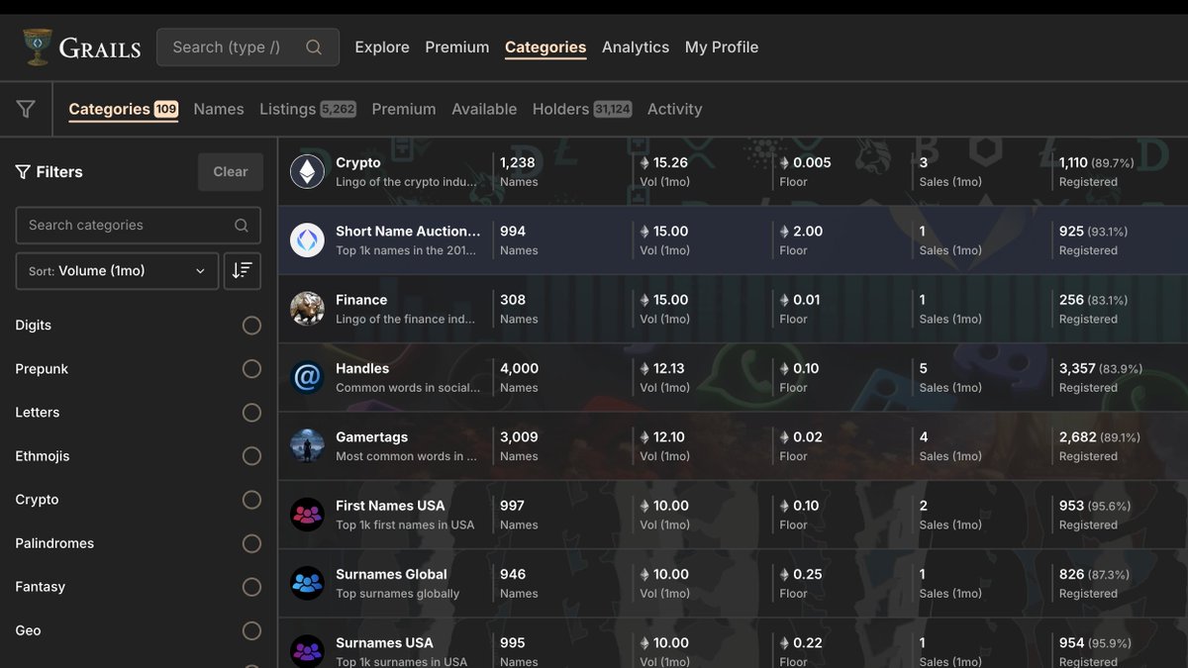
Task: Click Gamertags' 2,682 registered value
Action: coord(1078,437)
